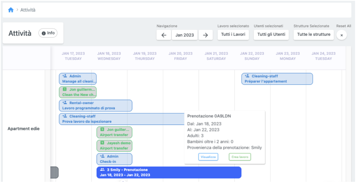Click green badge icon on Jayesh demo task
Viewport: 357px width, 184px height.
click(102, 143)
